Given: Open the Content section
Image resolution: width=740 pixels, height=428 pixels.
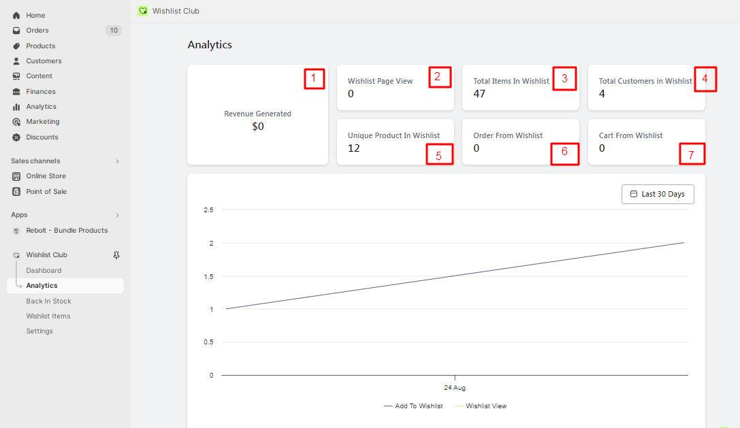Looking at the screenshot, I should click(39, 76).
